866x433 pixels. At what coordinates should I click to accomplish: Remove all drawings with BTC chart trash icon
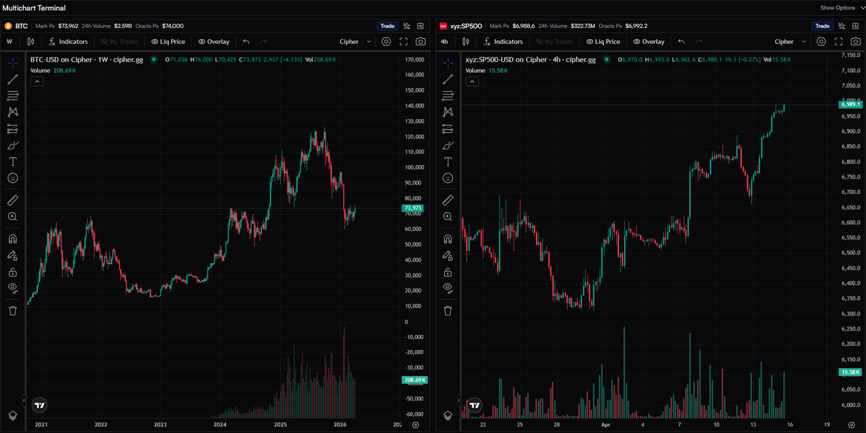(13, 310)
